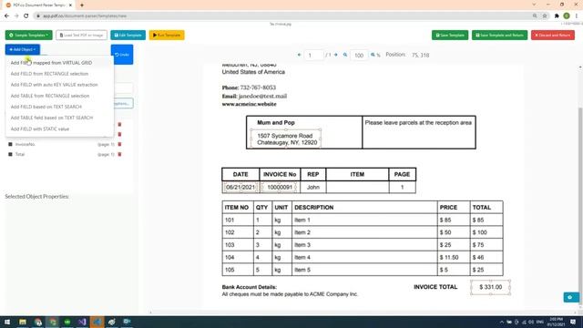Viewport: 583px width, 328px height.
Task: Reload the page with the refresh icon
Action: pyautogui.click(x=26, y=16)
